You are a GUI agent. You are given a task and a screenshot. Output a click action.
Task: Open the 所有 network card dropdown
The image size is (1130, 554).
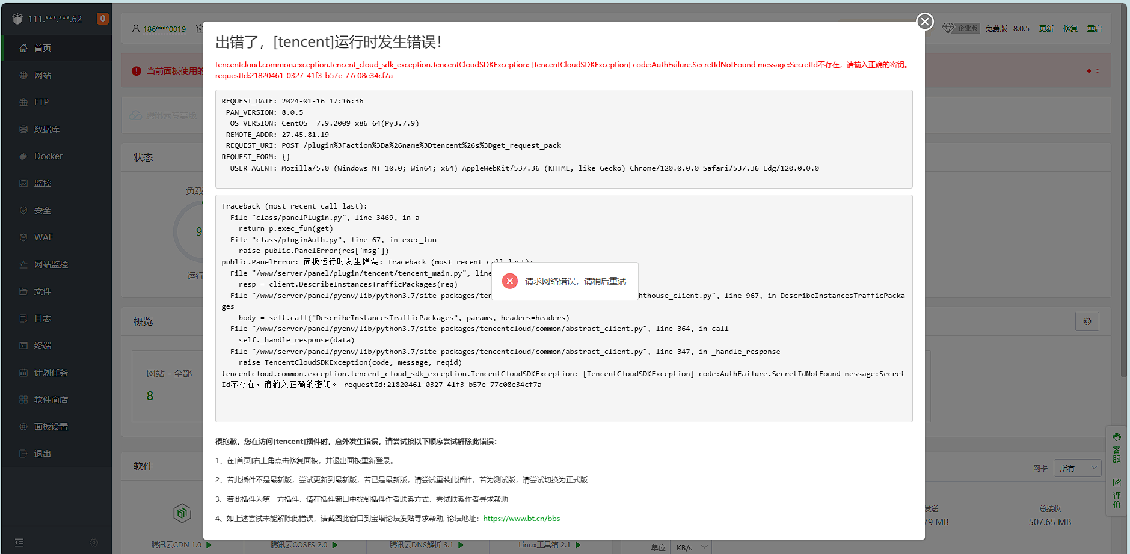[x=1078, y=468]
